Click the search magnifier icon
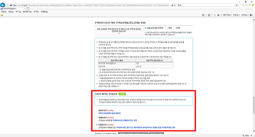 coord(237,5)
